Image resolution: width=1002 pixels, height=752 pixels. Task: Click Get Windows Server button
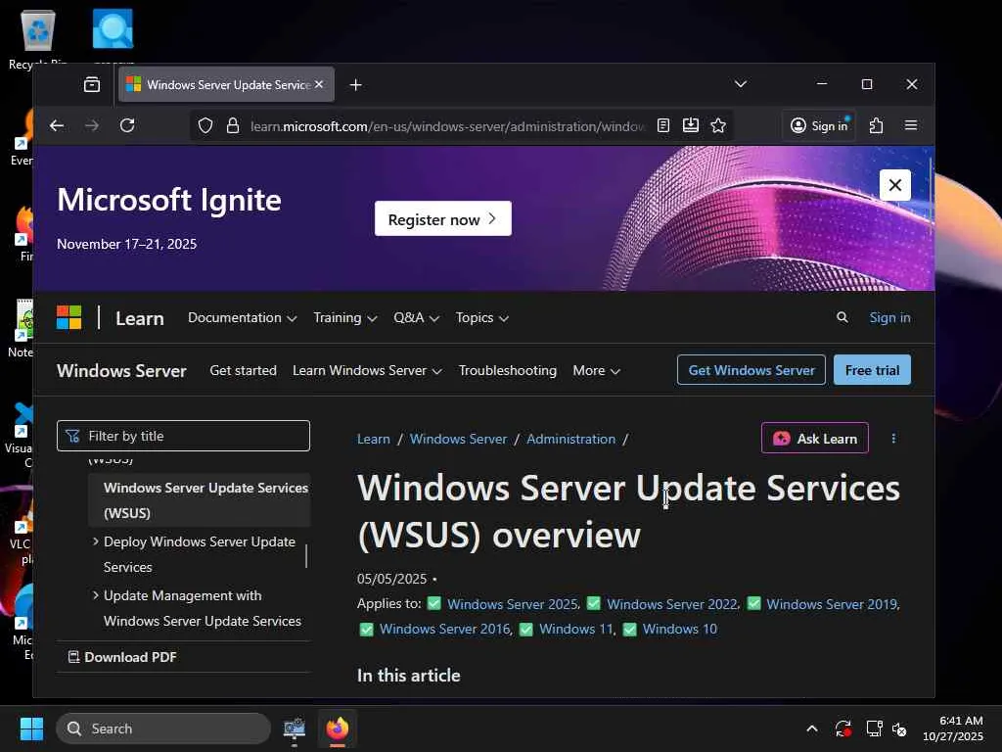pyautogui.click(x=751, y=370)
